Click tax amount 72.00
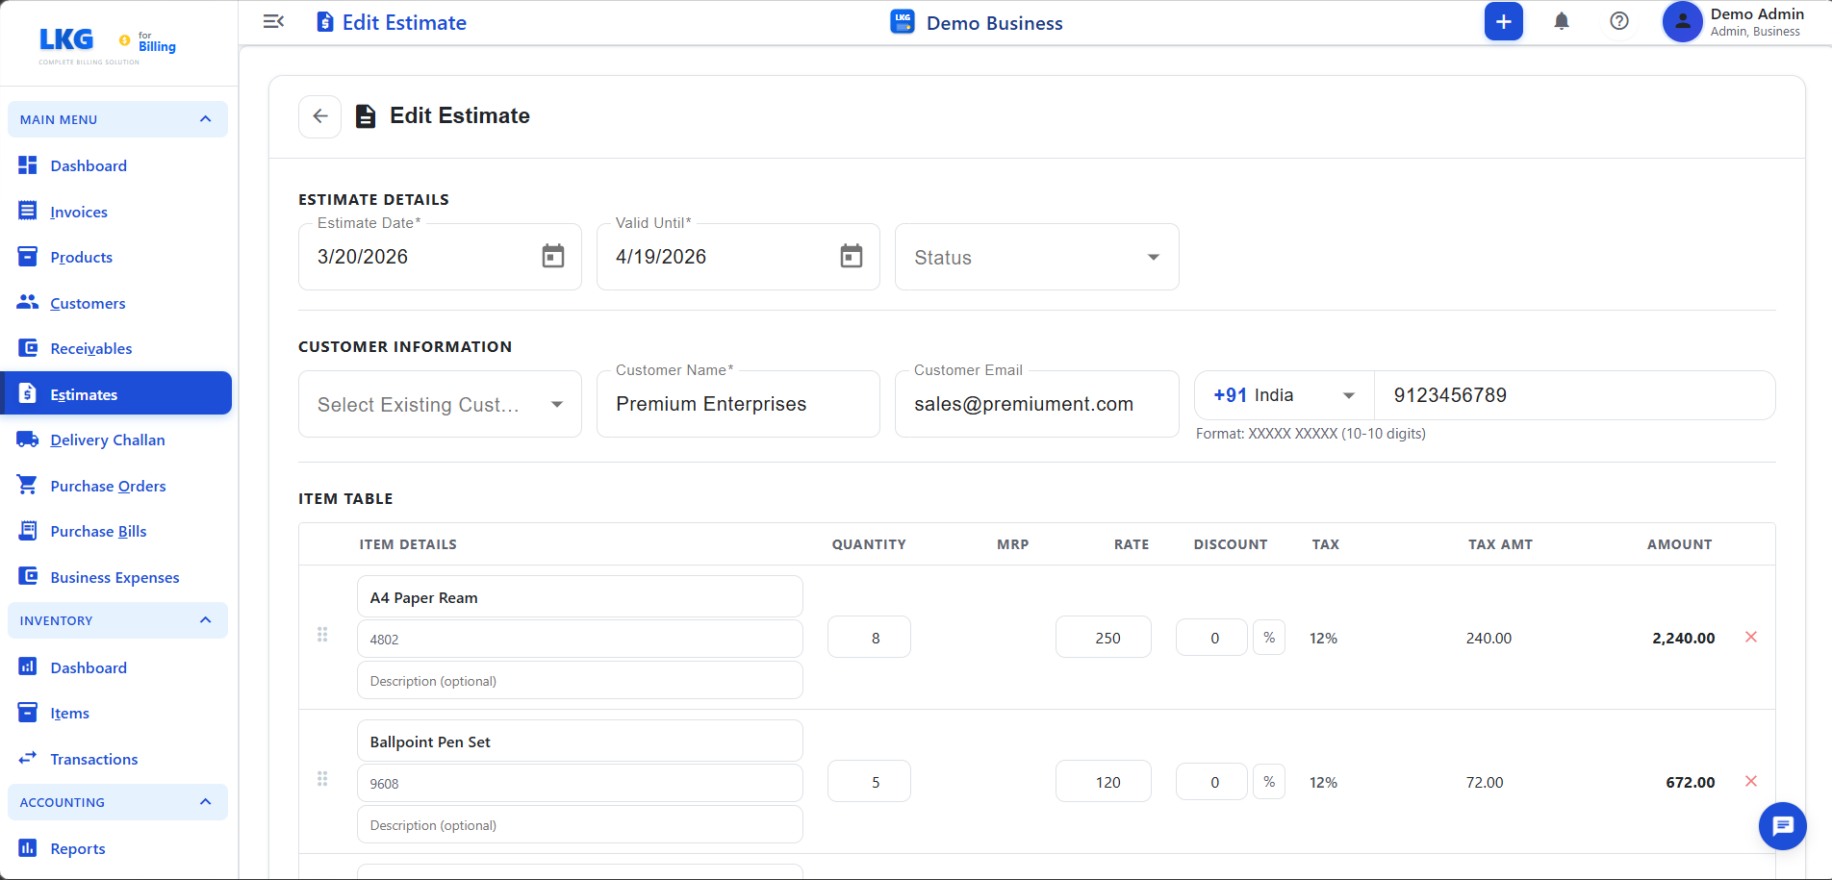1832x880 pixels. coord(1485,782)
